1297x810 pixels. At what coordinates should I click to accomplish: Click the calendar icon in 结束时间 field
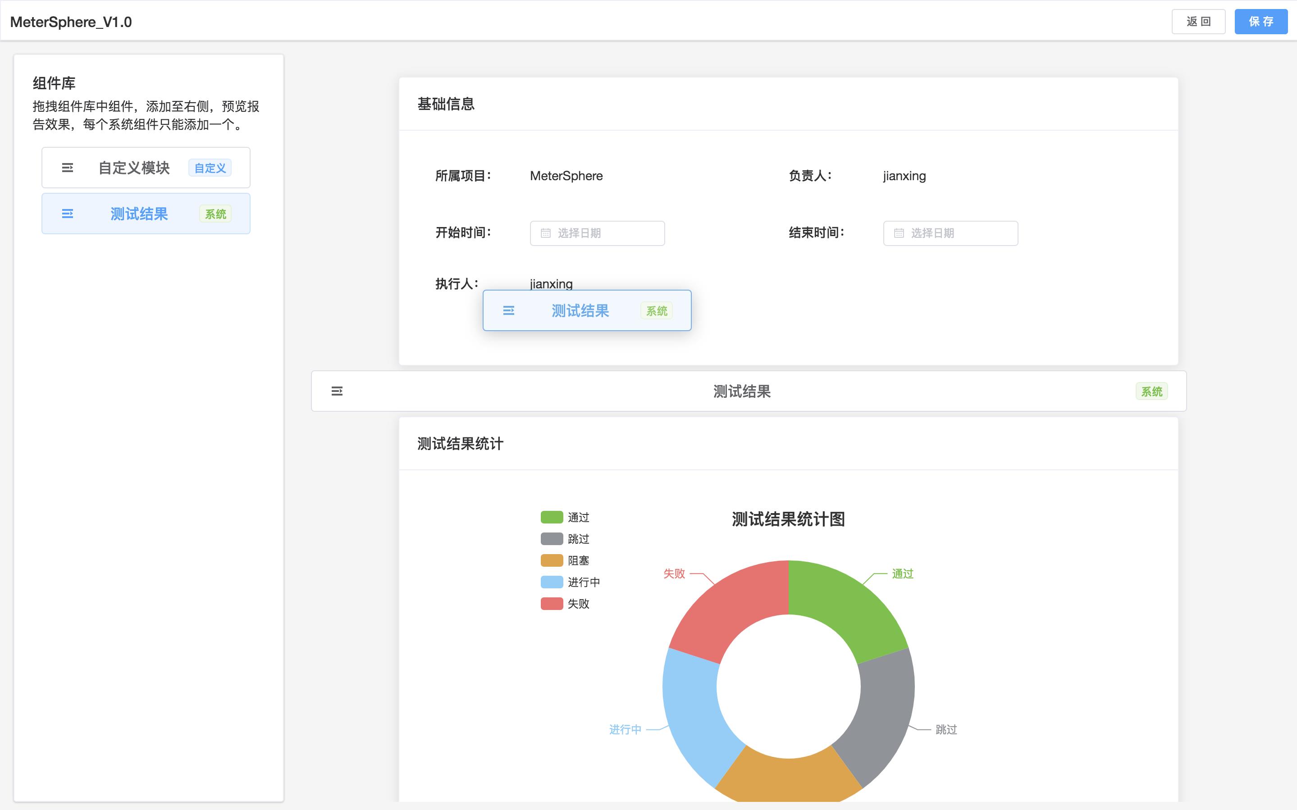[899, 233]
